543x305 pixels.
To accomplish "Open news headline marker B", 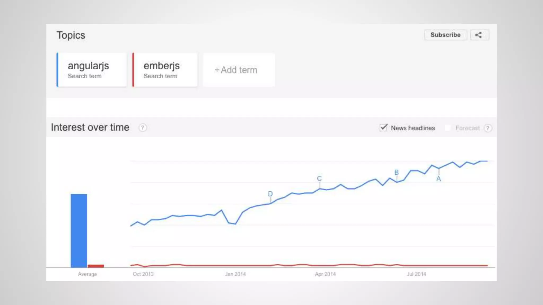I will coord(397,172).
